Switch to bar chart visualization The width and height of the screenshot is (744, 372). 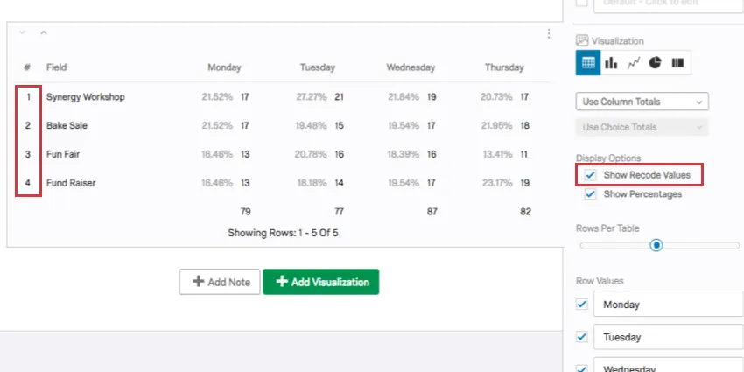[610, 63]
